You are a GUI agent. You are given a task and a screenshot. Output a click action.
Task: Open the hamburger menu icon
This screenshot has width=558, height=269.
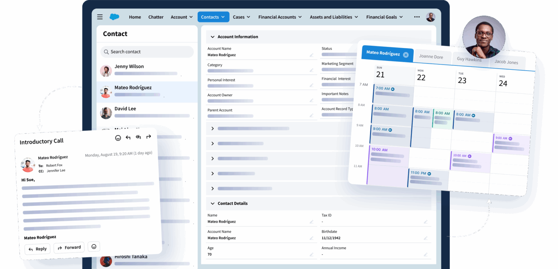pyautogui.click(x=100, y=17)
